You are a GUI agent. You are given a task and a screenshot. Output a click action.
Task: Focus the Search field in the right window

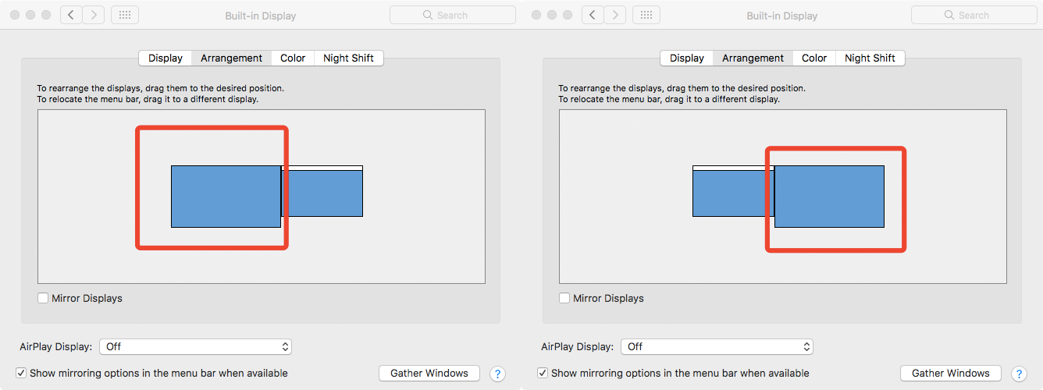point(974,15)
